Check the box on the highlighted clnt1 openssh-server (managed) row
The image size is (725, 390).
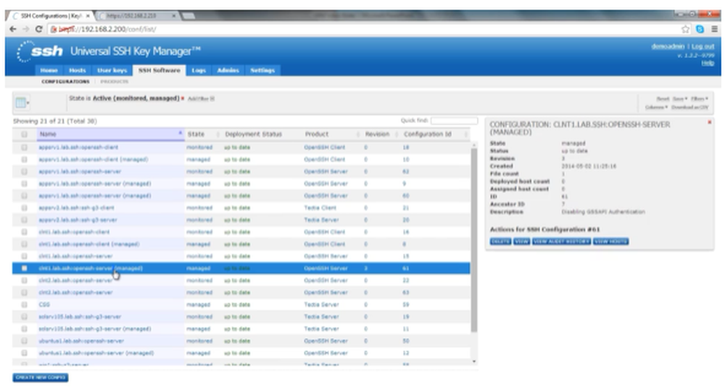[x=24, y=268]
